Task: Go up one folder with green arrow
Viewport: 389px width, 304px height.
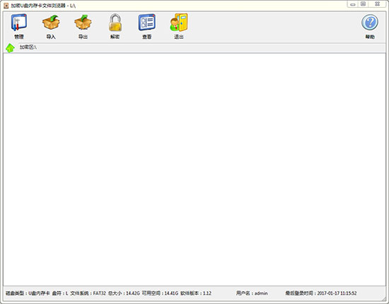Action: 10,47
